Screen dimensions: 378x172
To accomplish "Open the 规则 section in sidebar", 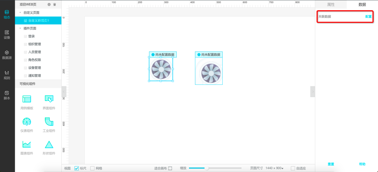I will pyautogui.click(x=7, y=75).
